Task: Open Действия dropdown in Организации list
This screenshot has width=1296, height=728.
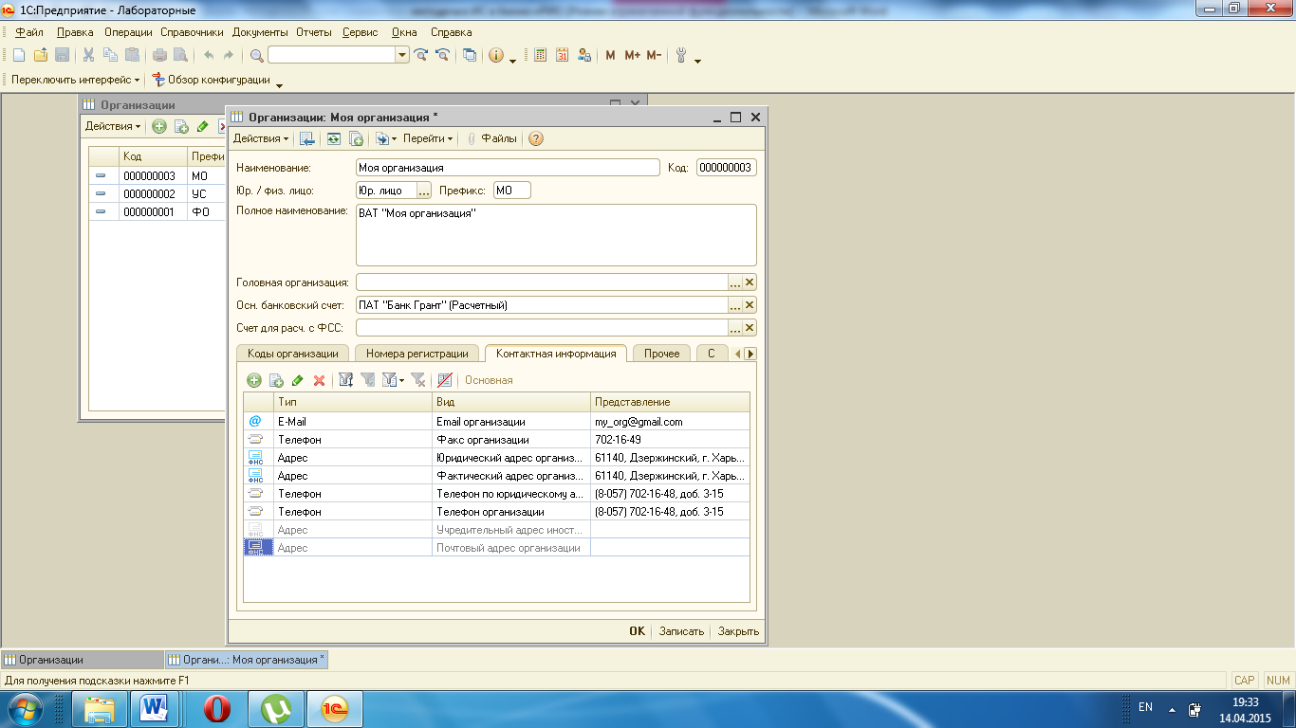Action: click(x=113, y=126)
